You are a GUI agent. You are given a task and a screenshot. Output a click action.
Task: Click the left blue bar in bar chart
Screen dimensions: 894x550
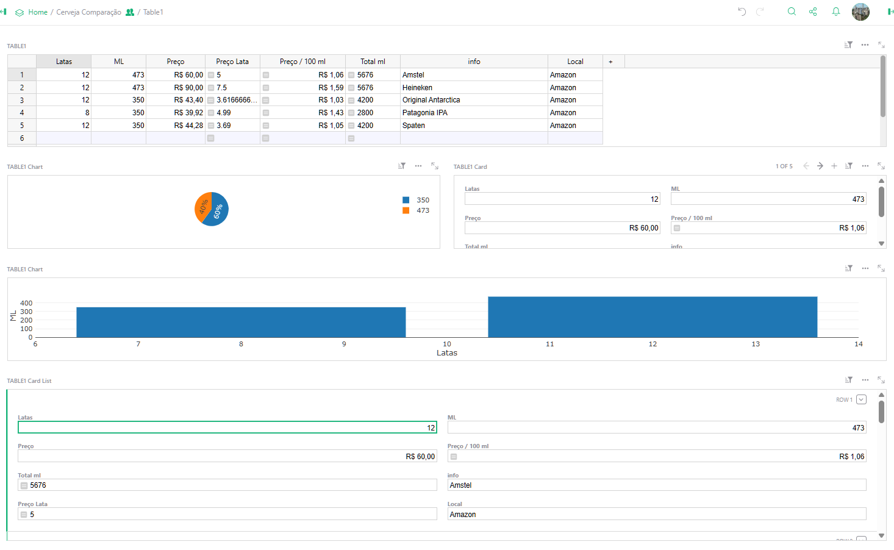pyautogui.click(x=241, y=322)
